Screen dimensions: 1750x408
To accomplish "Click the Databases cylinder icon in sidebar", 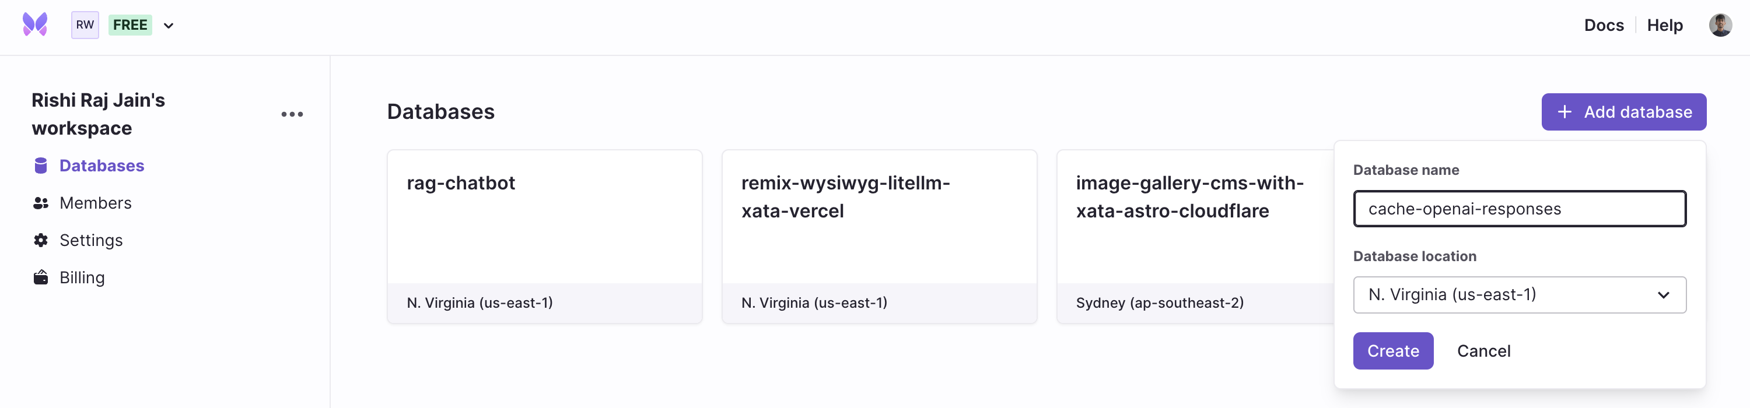I will (x=41, y=166).
